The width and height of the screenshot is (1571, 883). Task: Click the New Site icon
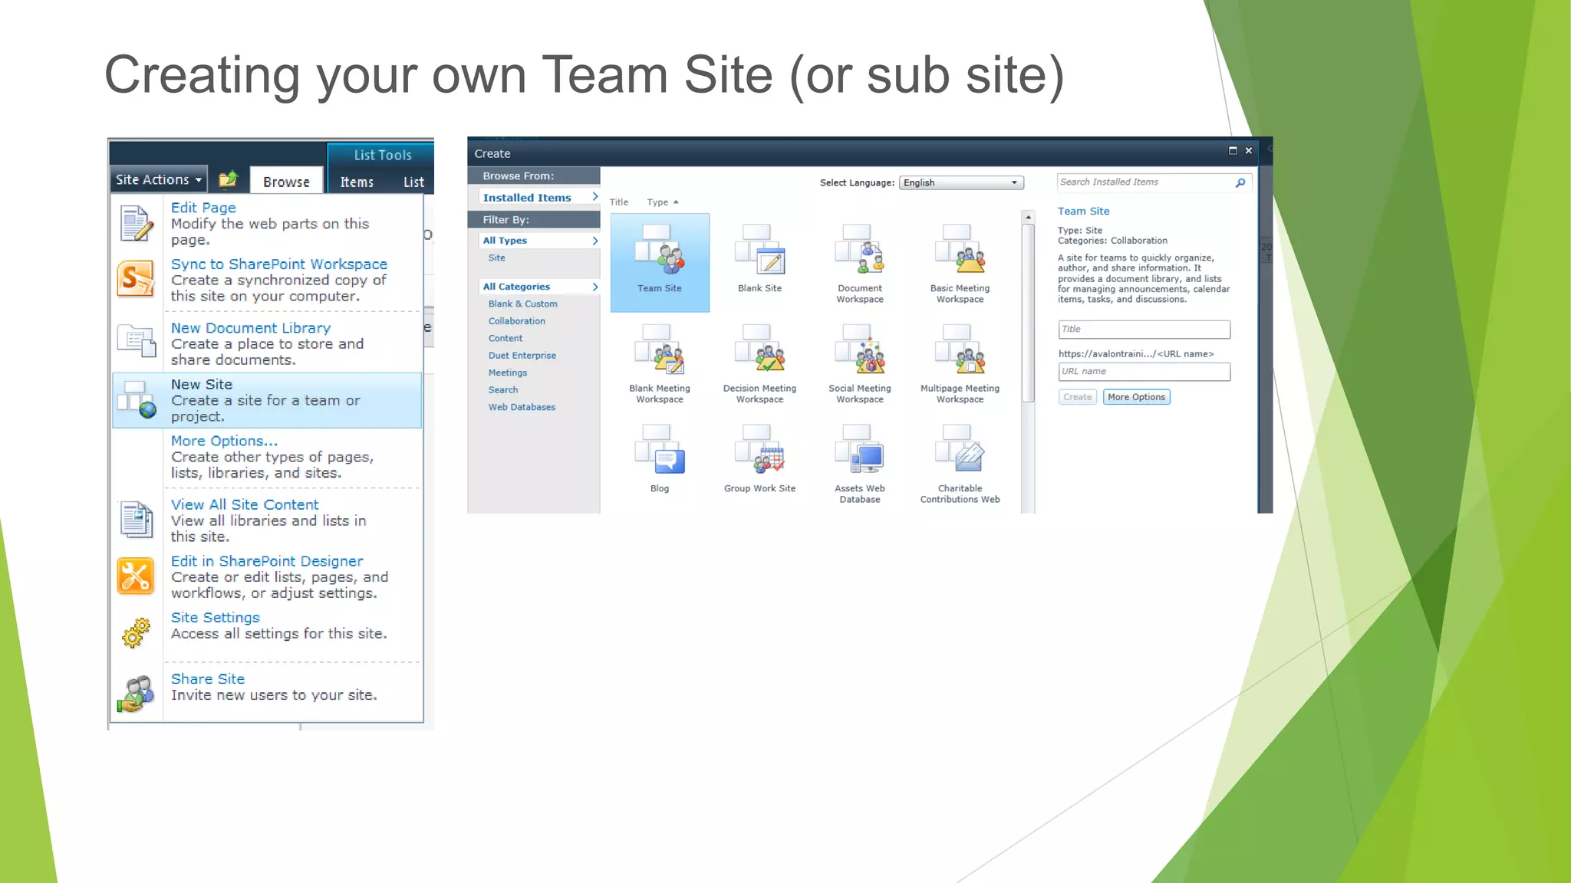tap(137, 399)
